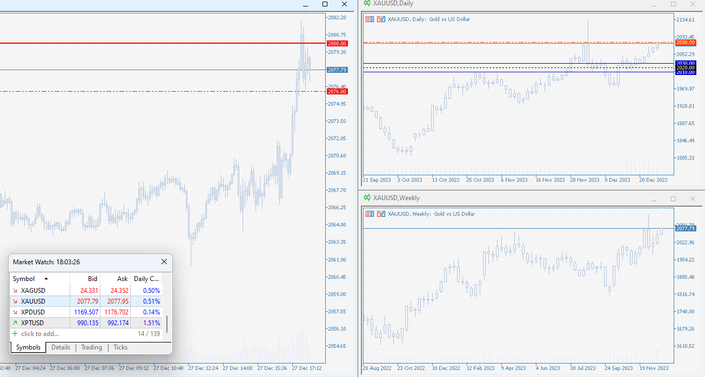Click the green plus icon to add symbol
Viewport: 705px width, 377px height.
coord(15,334)
